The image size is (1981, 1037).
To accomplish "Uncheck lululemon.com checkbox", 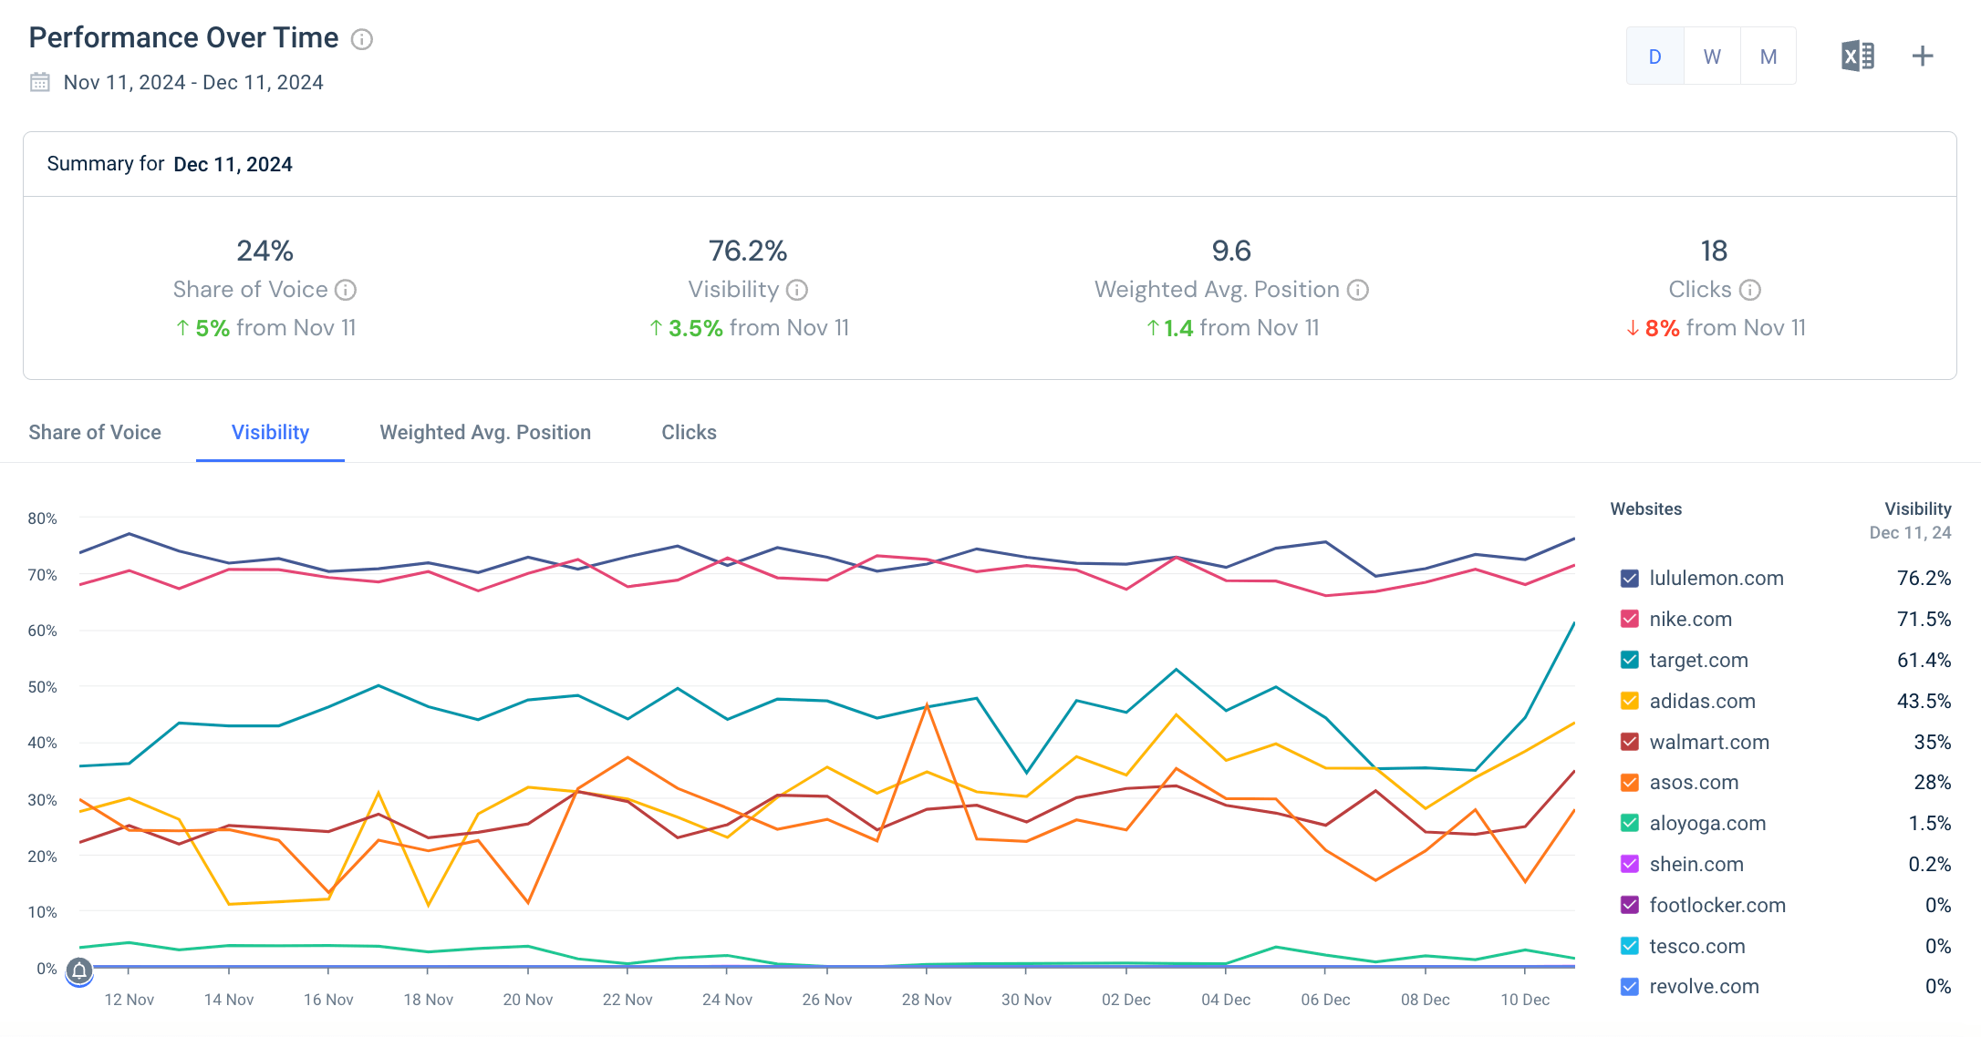I will click(1630, 579).
